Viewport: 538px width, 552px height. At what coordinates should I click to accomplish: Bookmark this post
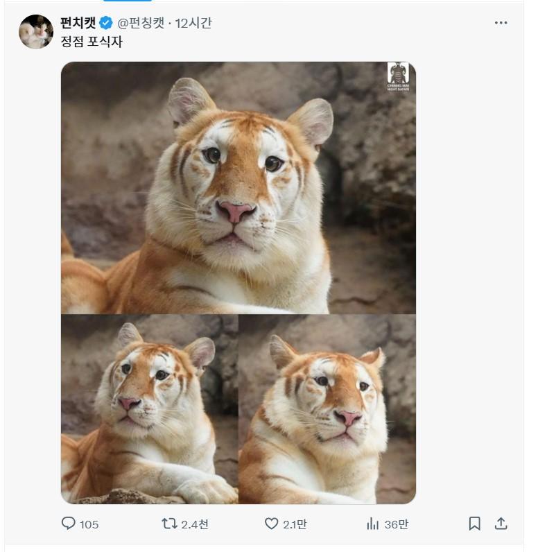coord(474,524)
